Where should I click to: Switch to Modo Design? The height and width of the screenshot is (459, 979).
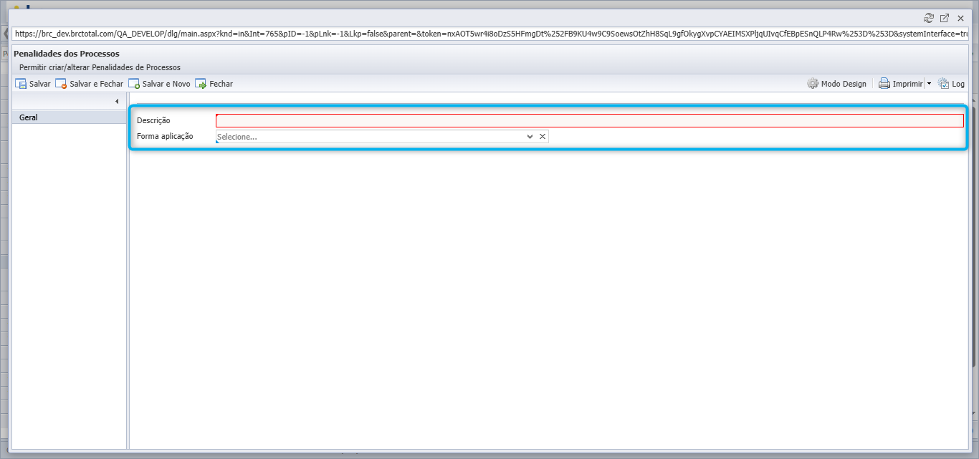click(x=836, y=84)
